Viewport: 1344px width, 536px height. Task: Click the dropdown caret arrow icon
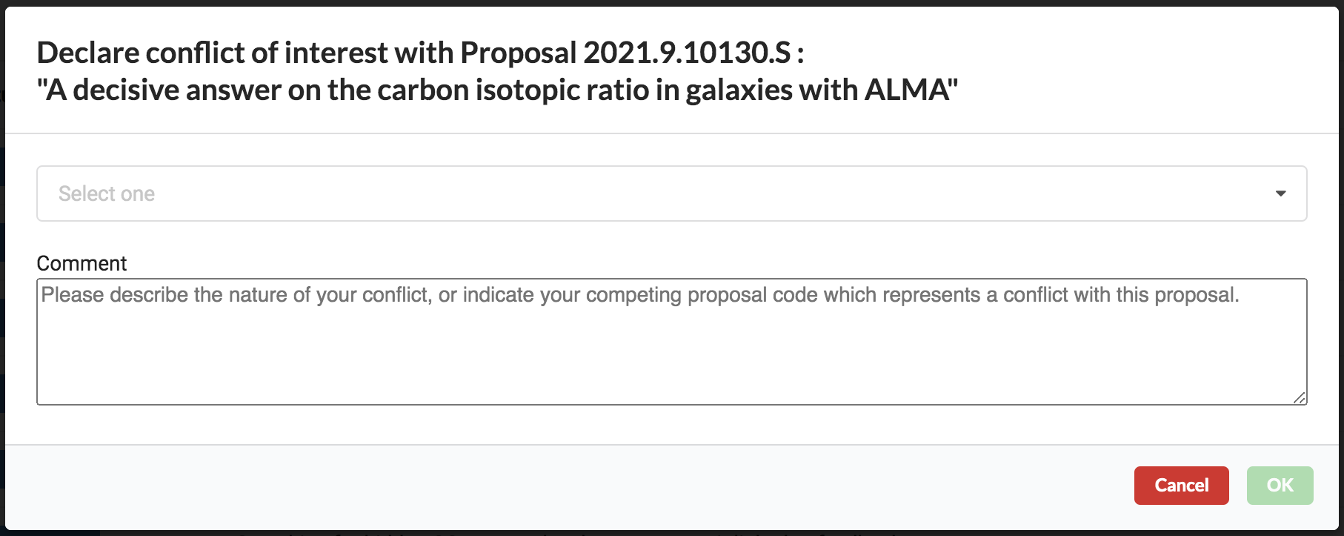click(x=1280, y=193)
